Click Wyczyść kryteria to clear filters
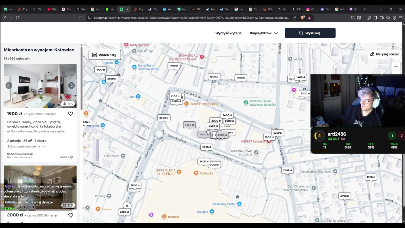Image resolution: width=405 pixels, height=228 pixels. point(228,33)
